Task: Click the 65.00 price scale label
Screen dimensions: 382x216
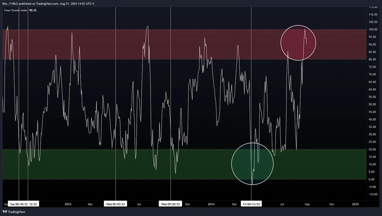Action: [373, 82]
